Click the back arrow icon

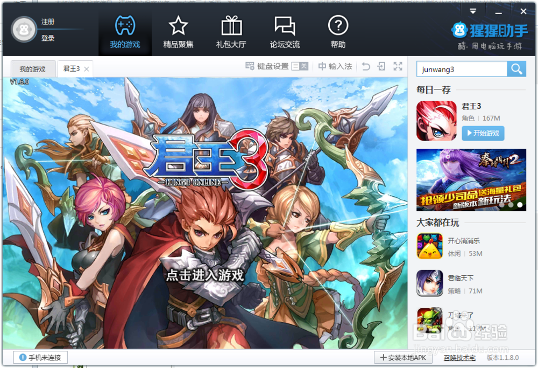tap(366, 66)
